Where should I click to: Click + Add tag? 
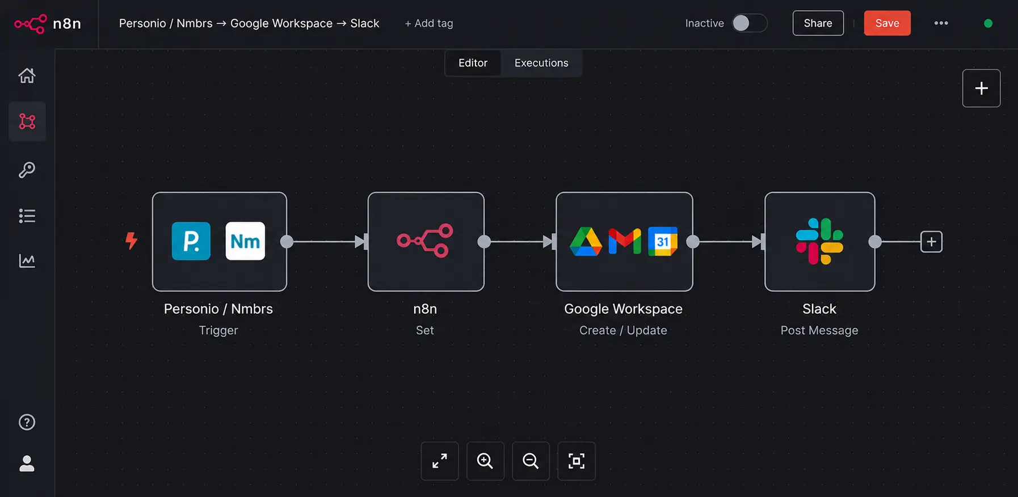[x=429, y=23]
